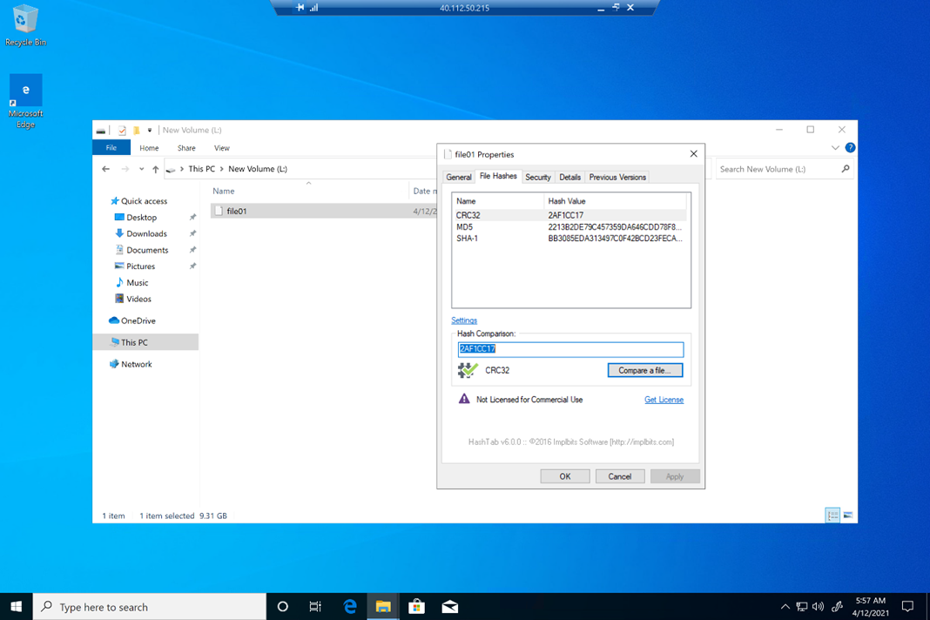Click New Folder quick access toolbar icon
This screenshot has height=620, width=930.
(x=137, y=130)
